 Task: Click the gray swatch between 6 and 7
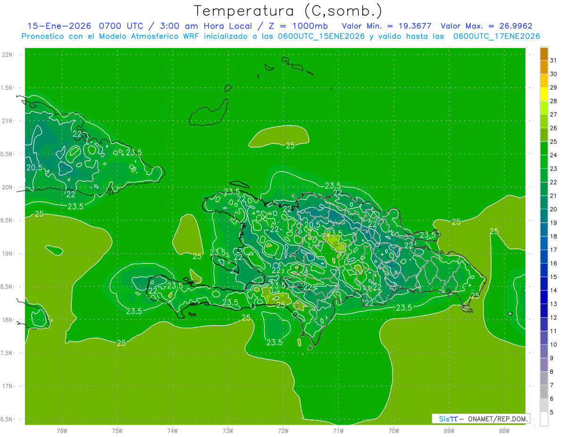point(544,392)
